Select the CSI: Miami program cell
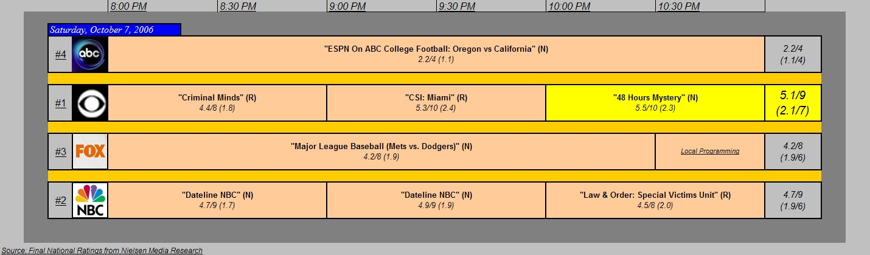Screen dimensions: 870x255 click(436, 103)
